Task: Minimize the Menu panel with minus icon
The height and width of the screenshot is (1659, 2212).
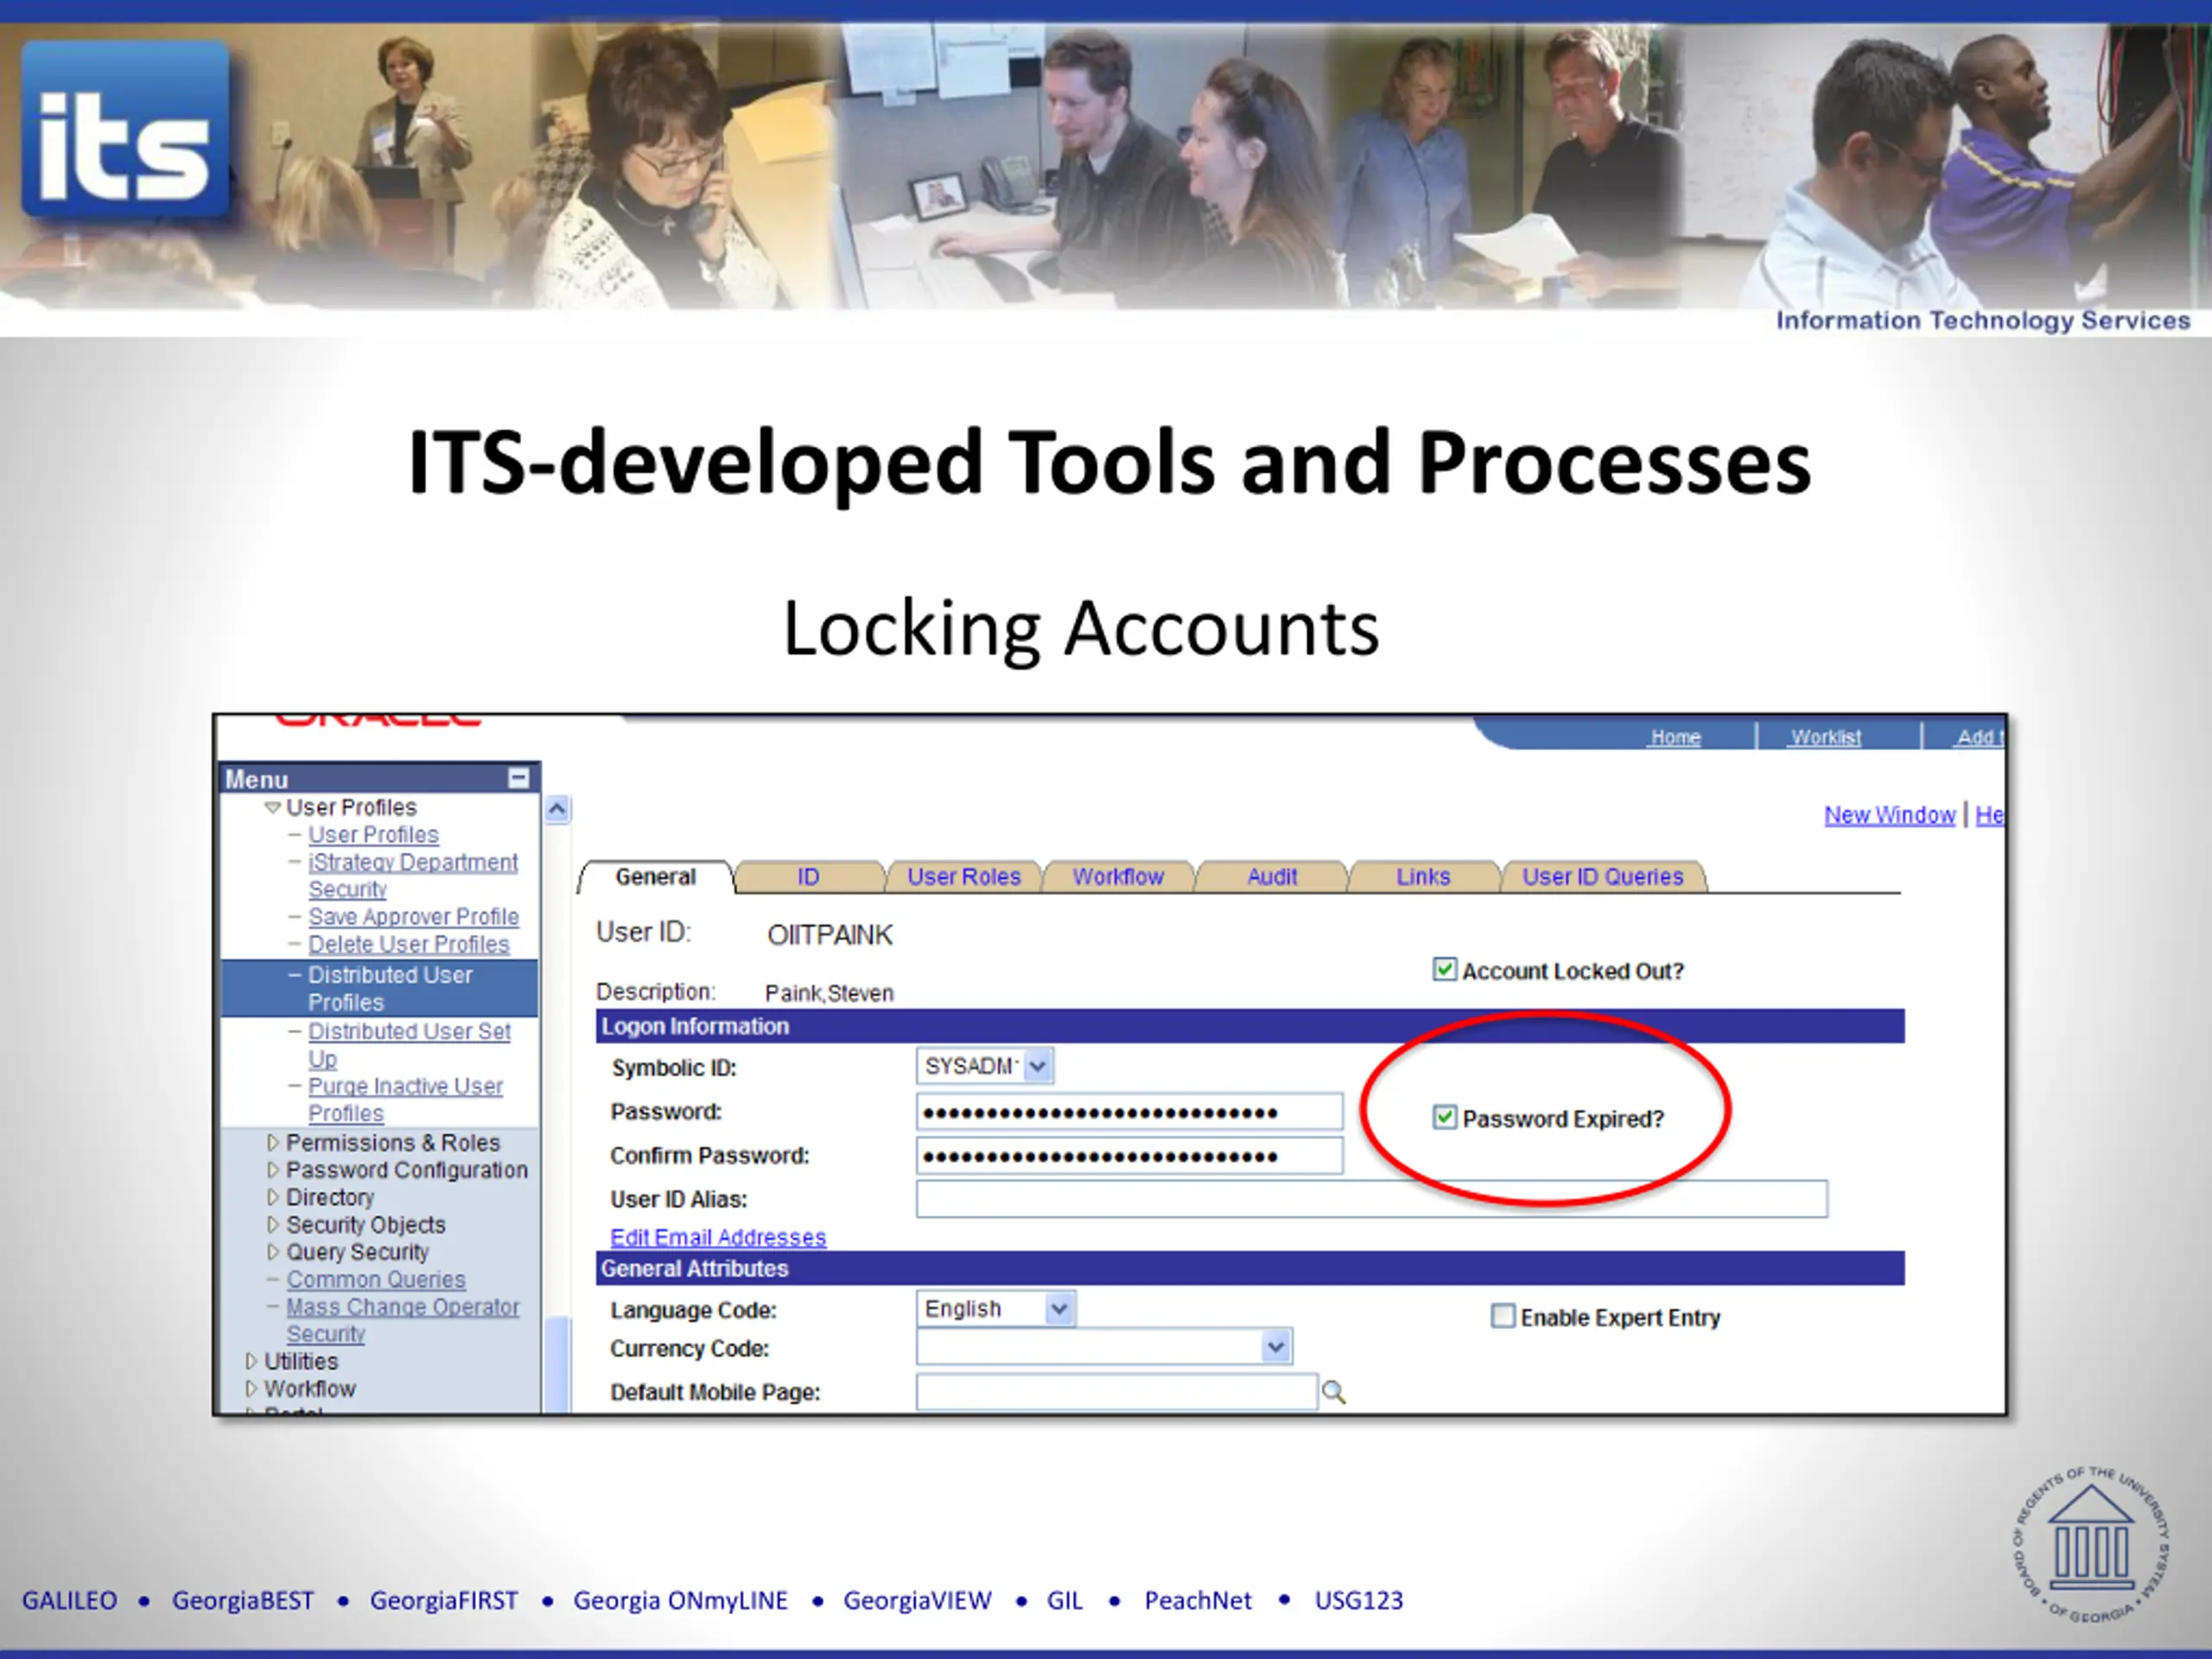Action: pyautogui.click(x=518, y=778)
